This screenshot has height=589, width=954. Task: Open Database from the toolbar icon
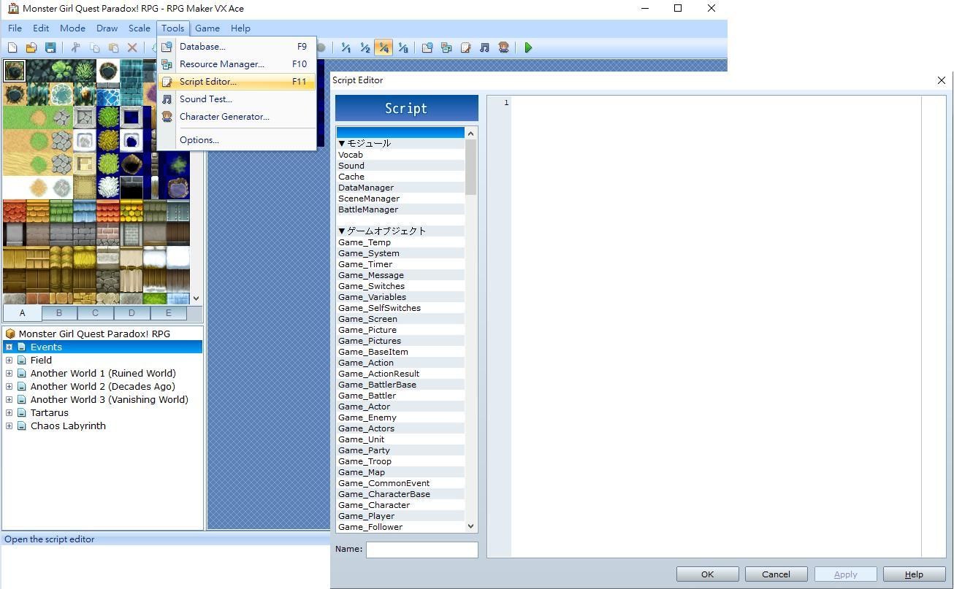point(427,47)
